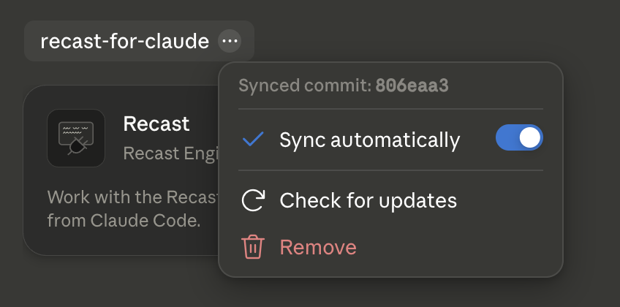Click the Synced commit label text
The width and height of the screenshot is (620, 307).
pos(305,86)
